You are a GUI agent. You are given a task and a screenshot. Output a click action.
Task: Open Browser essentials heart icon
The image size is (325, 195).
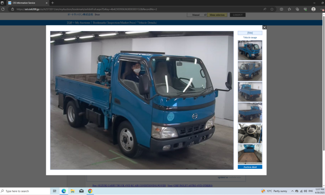click(x=305, y=9)
